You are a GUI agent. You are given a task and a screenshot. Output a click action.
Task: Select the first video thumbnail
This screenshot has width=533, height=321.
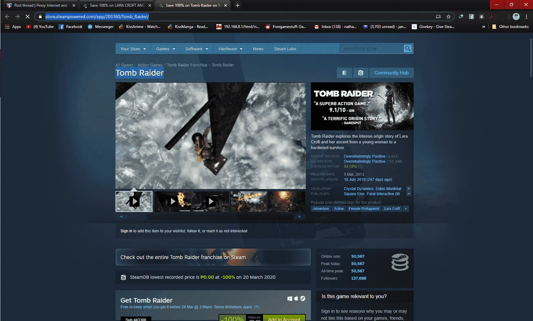(134, 201)
